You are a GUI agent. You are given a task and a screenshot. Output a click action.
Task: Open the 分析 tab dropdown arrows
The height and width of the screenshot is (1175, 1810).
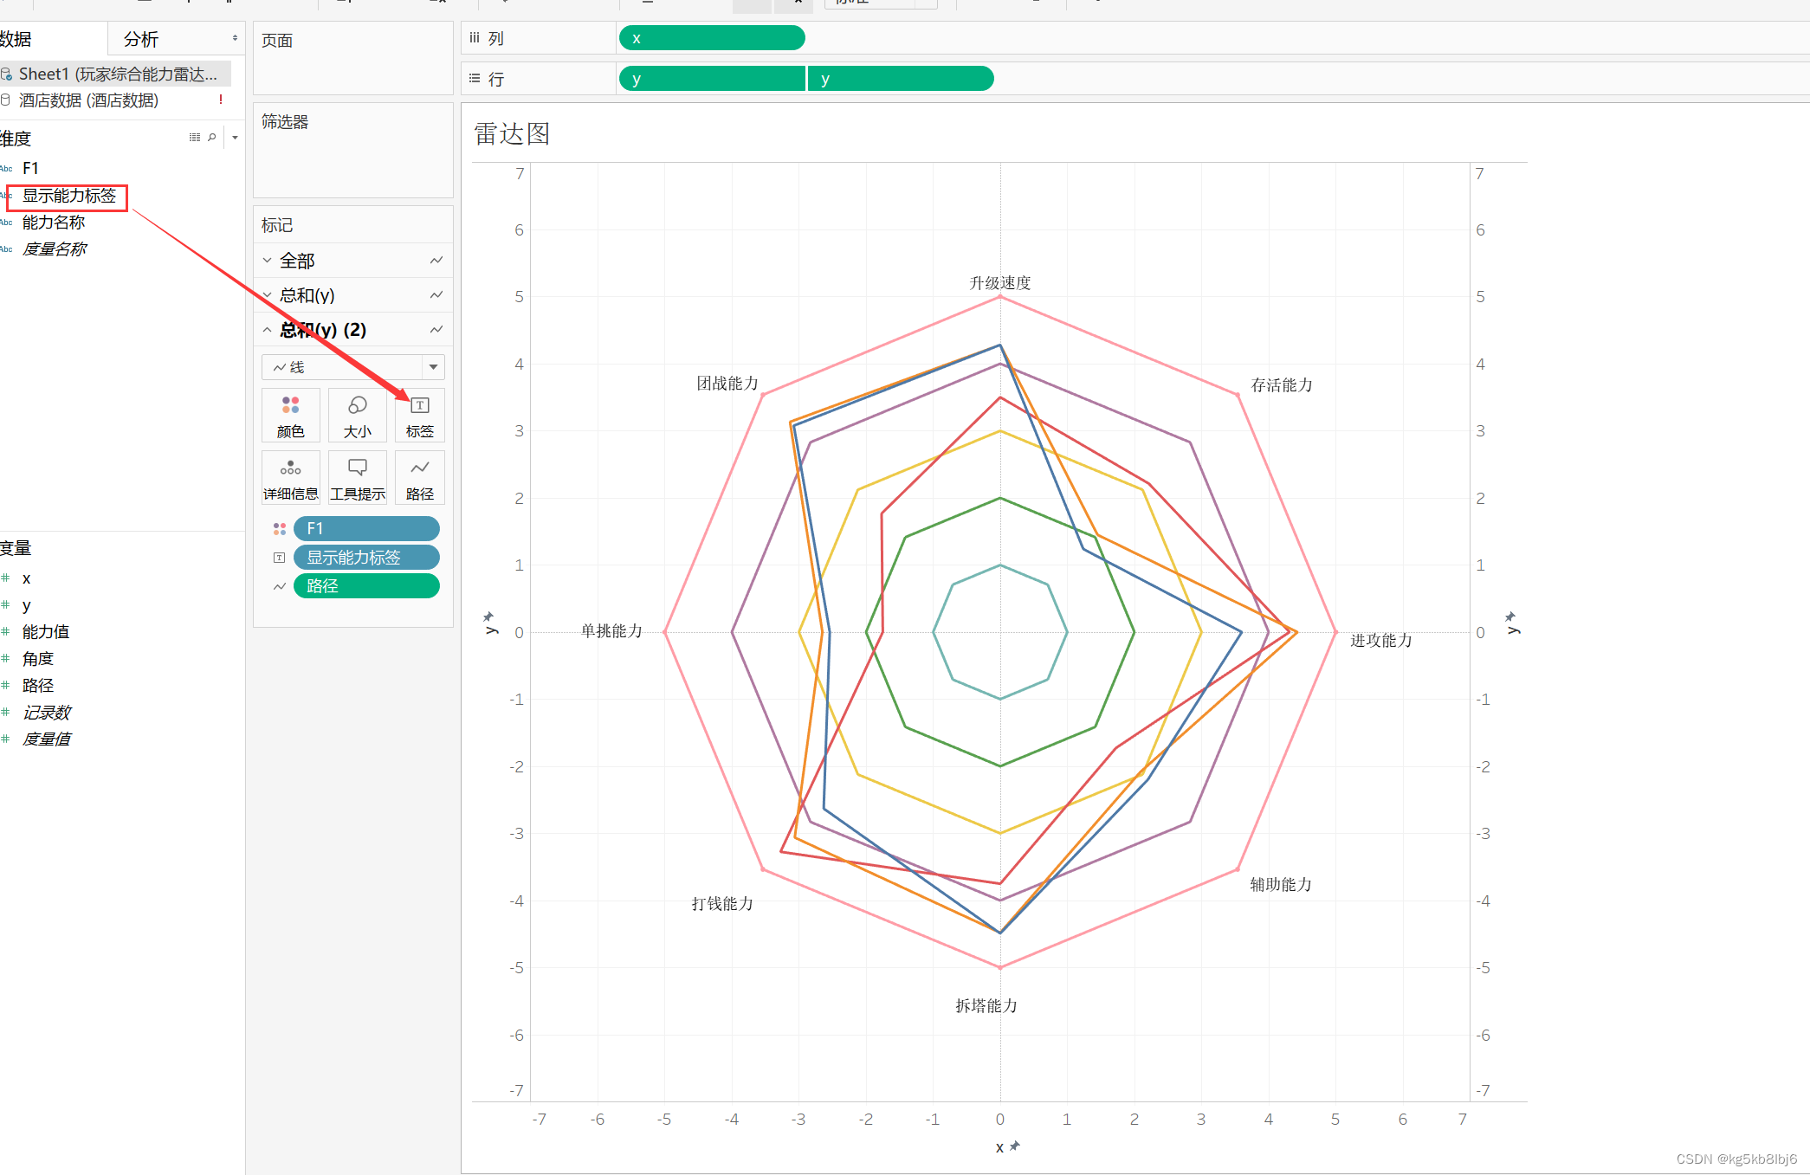pyautogui.click(x=235, y=38)
